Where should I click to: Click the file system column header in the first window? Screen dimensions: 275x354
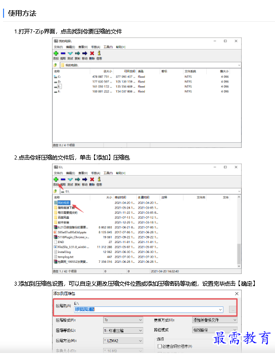195,71
